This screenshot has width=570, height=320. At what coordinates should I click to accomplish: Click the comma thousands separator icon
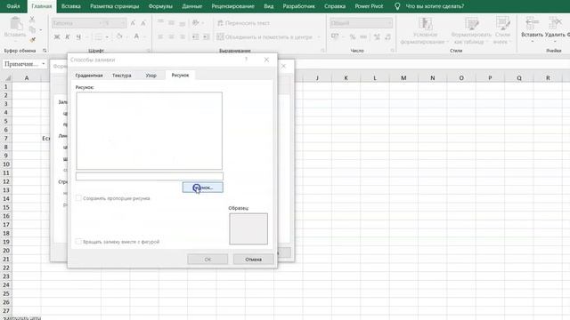click(363, 36)
